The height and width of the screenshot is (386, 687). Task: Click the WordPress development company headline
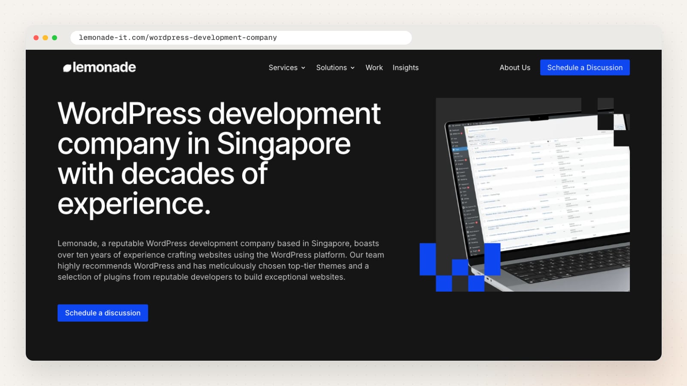point(219,158)
